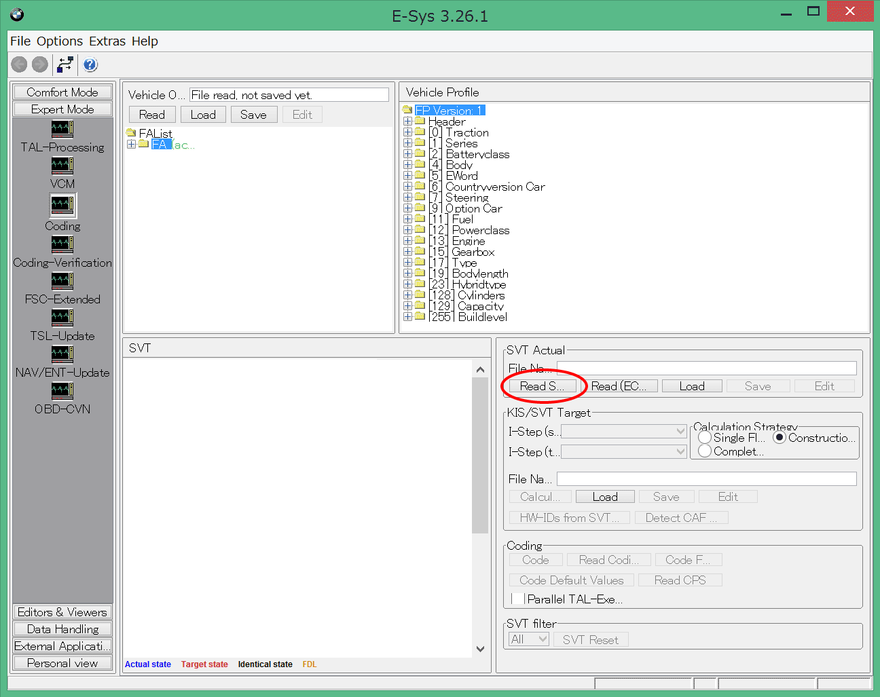The width and height of the screenshot is (880, 697).
Task: Open the FSC-Extended module icon
Action: click(62, 280)
